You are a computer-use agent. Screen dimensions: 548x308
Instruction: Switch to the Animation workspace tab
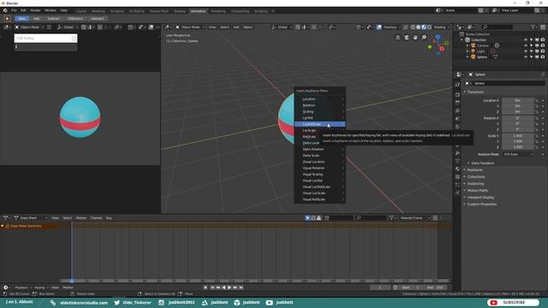click(x=198, y=11)
